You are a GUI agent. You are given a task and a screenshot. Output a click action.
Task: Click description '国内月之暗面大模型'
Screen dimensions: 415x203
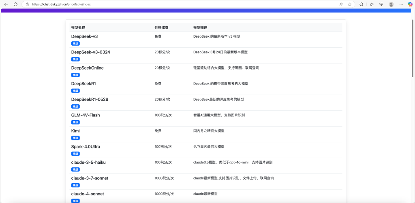[209, 131]
